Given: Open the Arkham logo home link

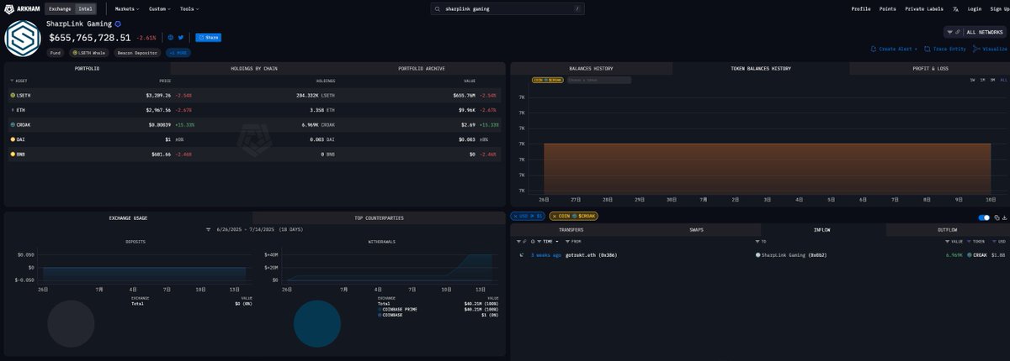Looking at the screenshot, I should pos(21,8).
